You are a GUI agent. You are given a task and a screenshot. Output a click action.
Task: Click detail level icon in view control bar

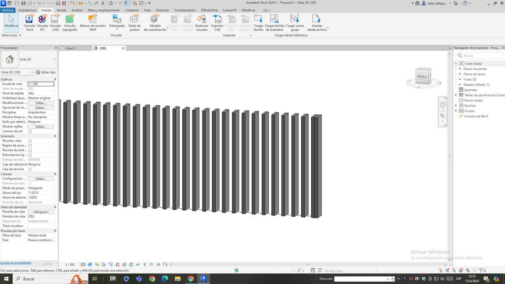(83, 264)
